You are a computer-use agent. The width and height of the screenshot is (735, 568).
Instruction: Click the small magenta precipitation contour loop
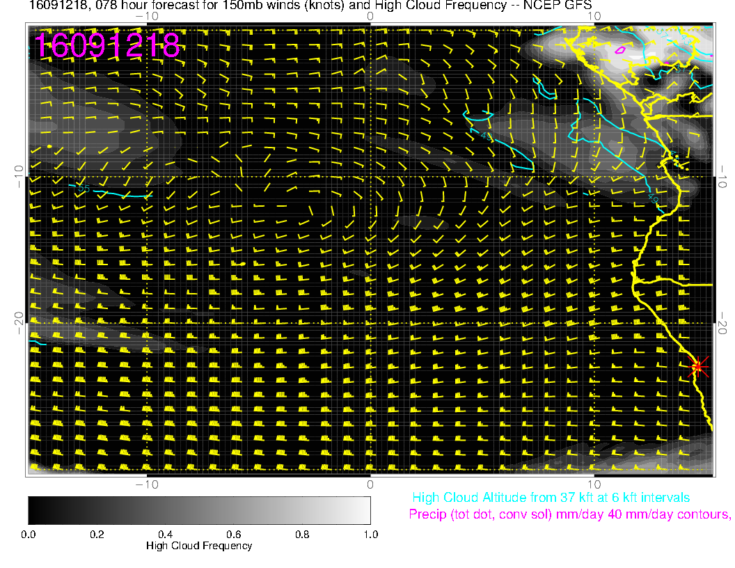point(620,49)
